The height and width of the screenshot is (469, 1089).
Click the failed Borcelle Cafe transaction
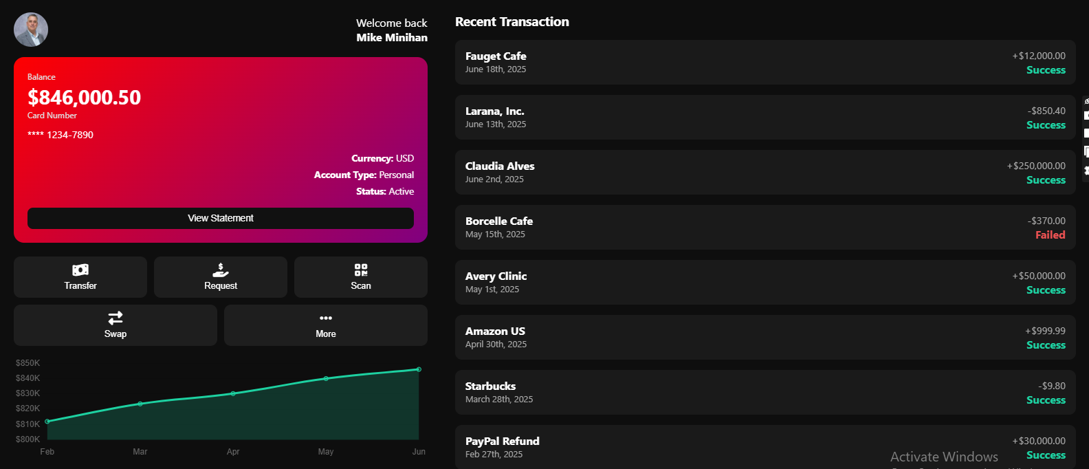coord(765,227)
